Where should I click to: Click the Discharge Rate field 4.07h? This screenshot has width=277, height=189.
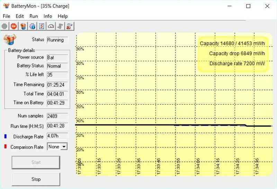pyautogui.click(x=57, y=136)
